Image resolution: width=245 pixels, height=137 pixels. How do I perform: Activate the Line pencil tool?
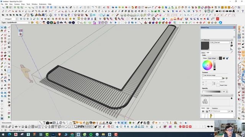[x=2, y=35]
